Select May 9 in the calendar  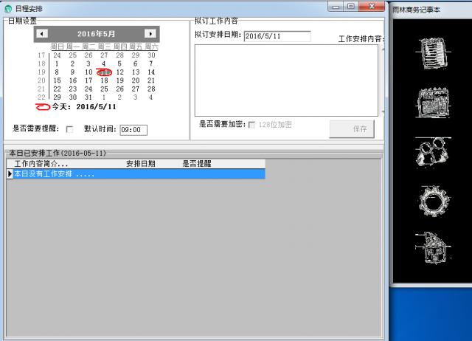click(x=72, y=72)
